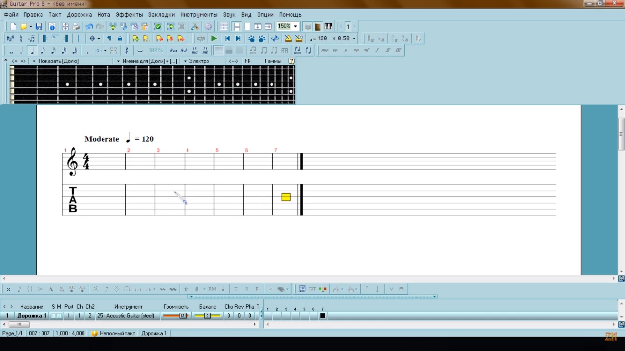The width and height of the screenshot is (625, 351).
Task: Open the Дорожка menu
Action: (x=79, y=15)
